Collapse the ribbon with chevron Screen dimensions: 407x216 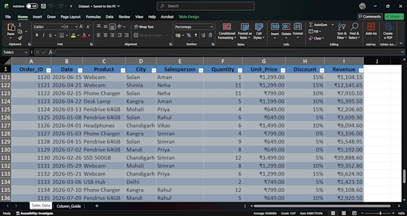(x=401, y=43)
